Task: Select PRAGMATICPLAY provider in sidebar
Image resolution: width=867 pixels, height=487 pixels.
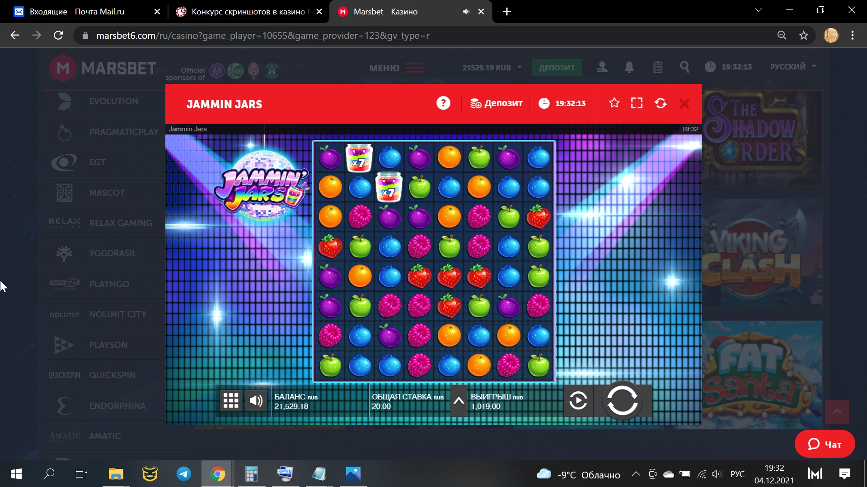Action: 104,132
